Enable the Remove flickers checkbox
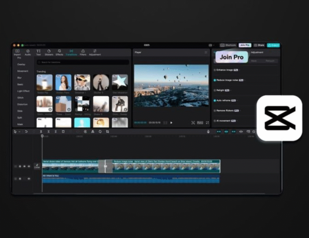 pos(215,111)
